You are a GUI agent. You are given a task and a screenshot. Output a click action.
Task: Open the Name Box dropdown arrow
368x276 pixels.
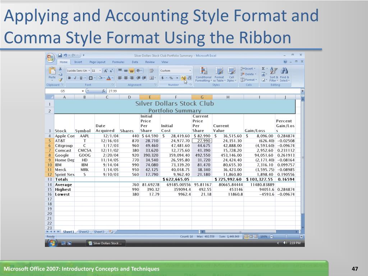pos(83,91)
